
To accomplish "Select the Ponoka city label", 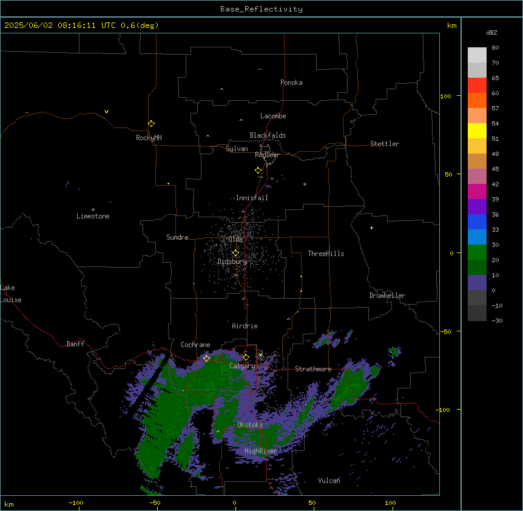I will click(x=291, y=83).
